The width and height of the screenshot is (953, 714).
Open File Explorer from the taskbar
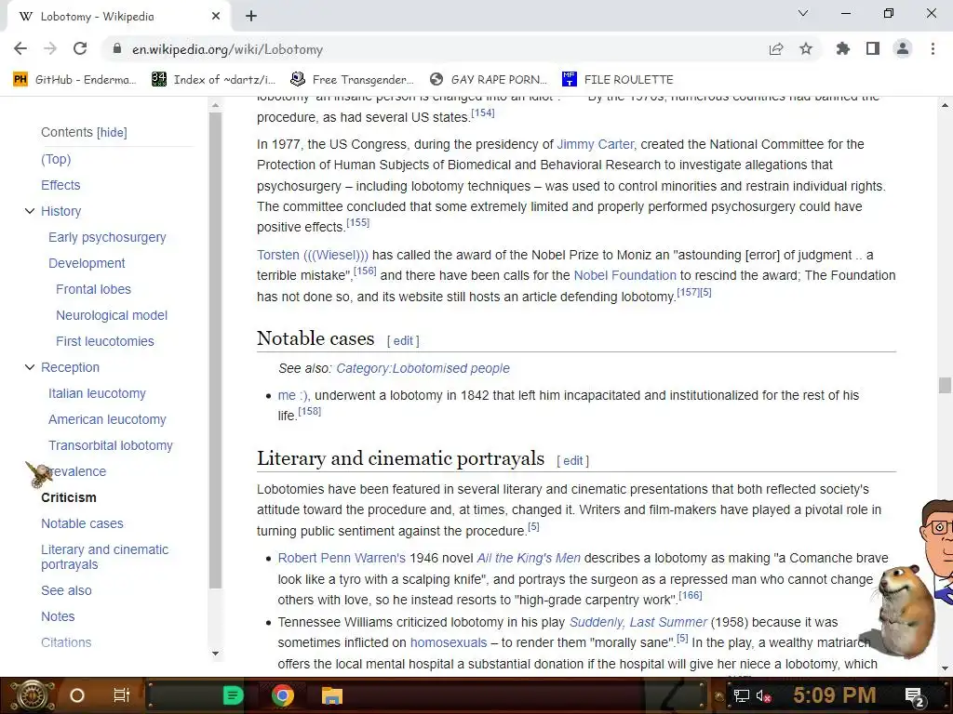coord(332,695)
